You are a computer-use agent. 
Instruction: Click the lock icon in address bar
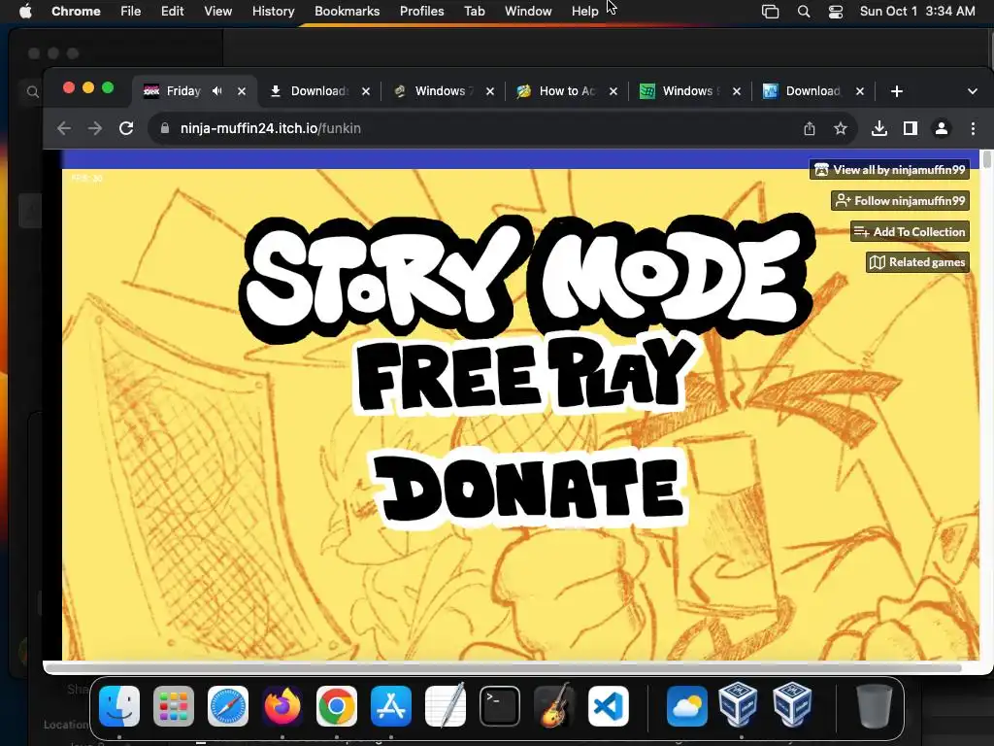pos(165,128)
